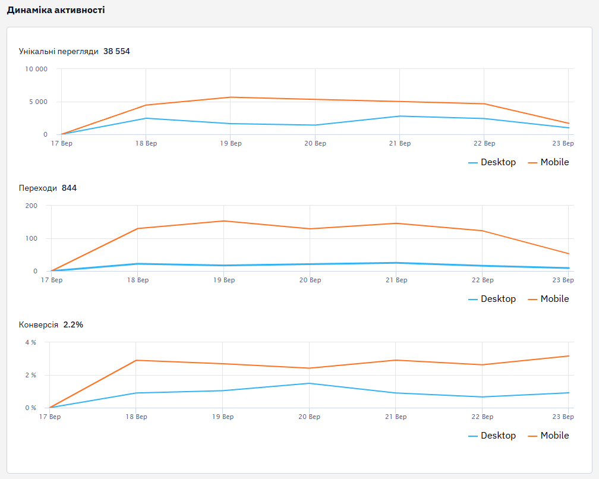
Task: Click Mobile point at 23 Вер in Конверсія chart
Action: (569, 356)
